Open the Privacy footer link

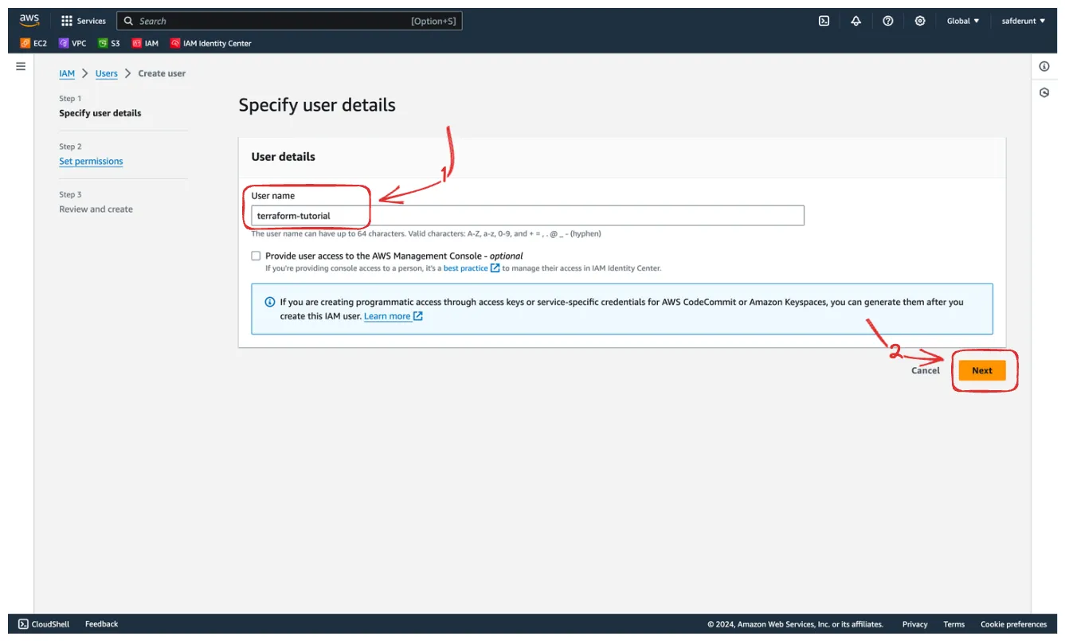pyautogui.click(x=915, y=625)
